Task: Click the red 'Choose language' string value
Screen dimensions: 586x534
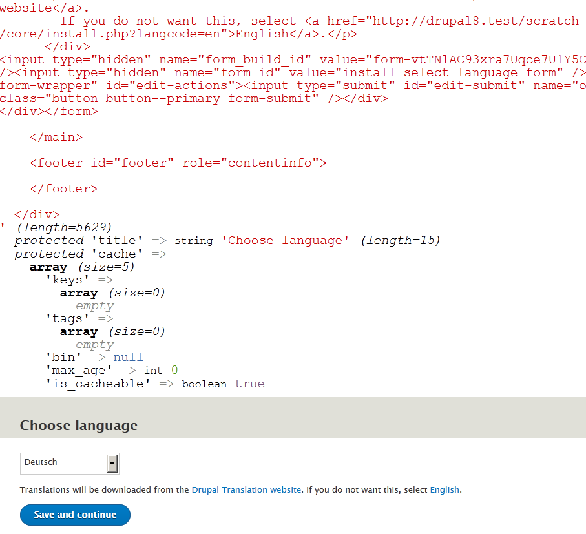Action: 285,240
